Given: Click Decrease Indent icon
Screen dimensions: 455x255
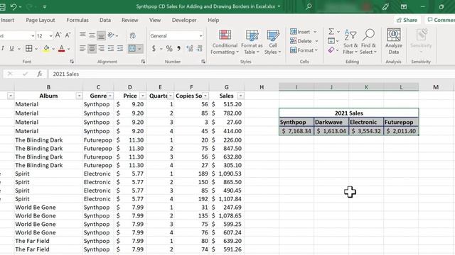Looking at the screenshot, I should (x=111, y=49).
